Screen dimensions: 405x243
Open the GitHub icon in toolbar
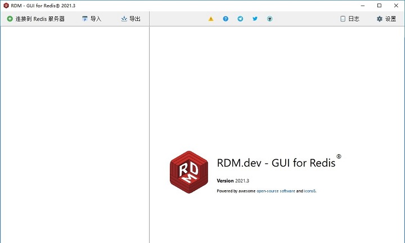click(x=269, y=19)
